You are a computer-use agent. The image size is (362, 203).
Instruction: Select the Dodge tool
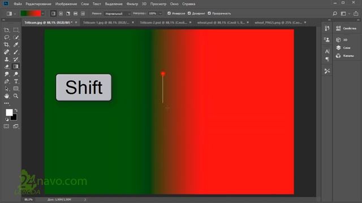pos(16,74)
